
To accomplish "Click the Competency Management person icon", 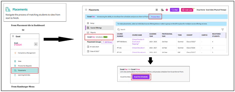I will click(x=15, y=53).
